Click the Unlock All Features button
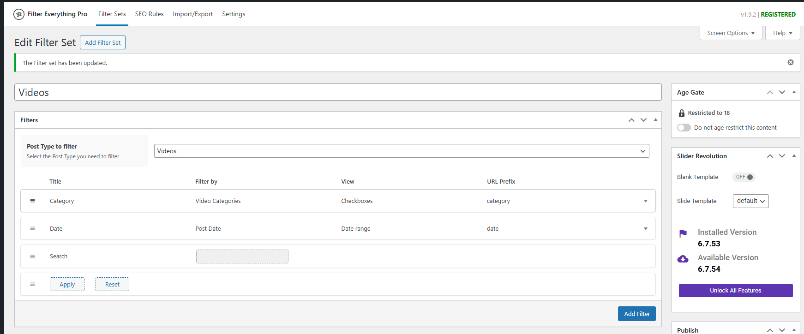Viewport: 804px width, 334px height. pyautogui.click(x=735, y=291)
